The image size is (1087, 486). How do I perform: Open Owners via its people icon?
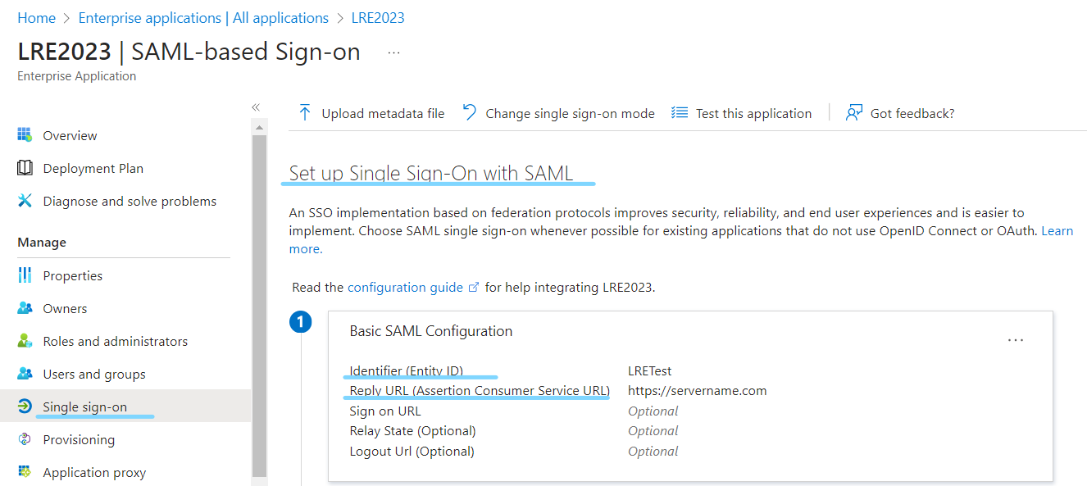pyautogui.click(x=25, y=307)
